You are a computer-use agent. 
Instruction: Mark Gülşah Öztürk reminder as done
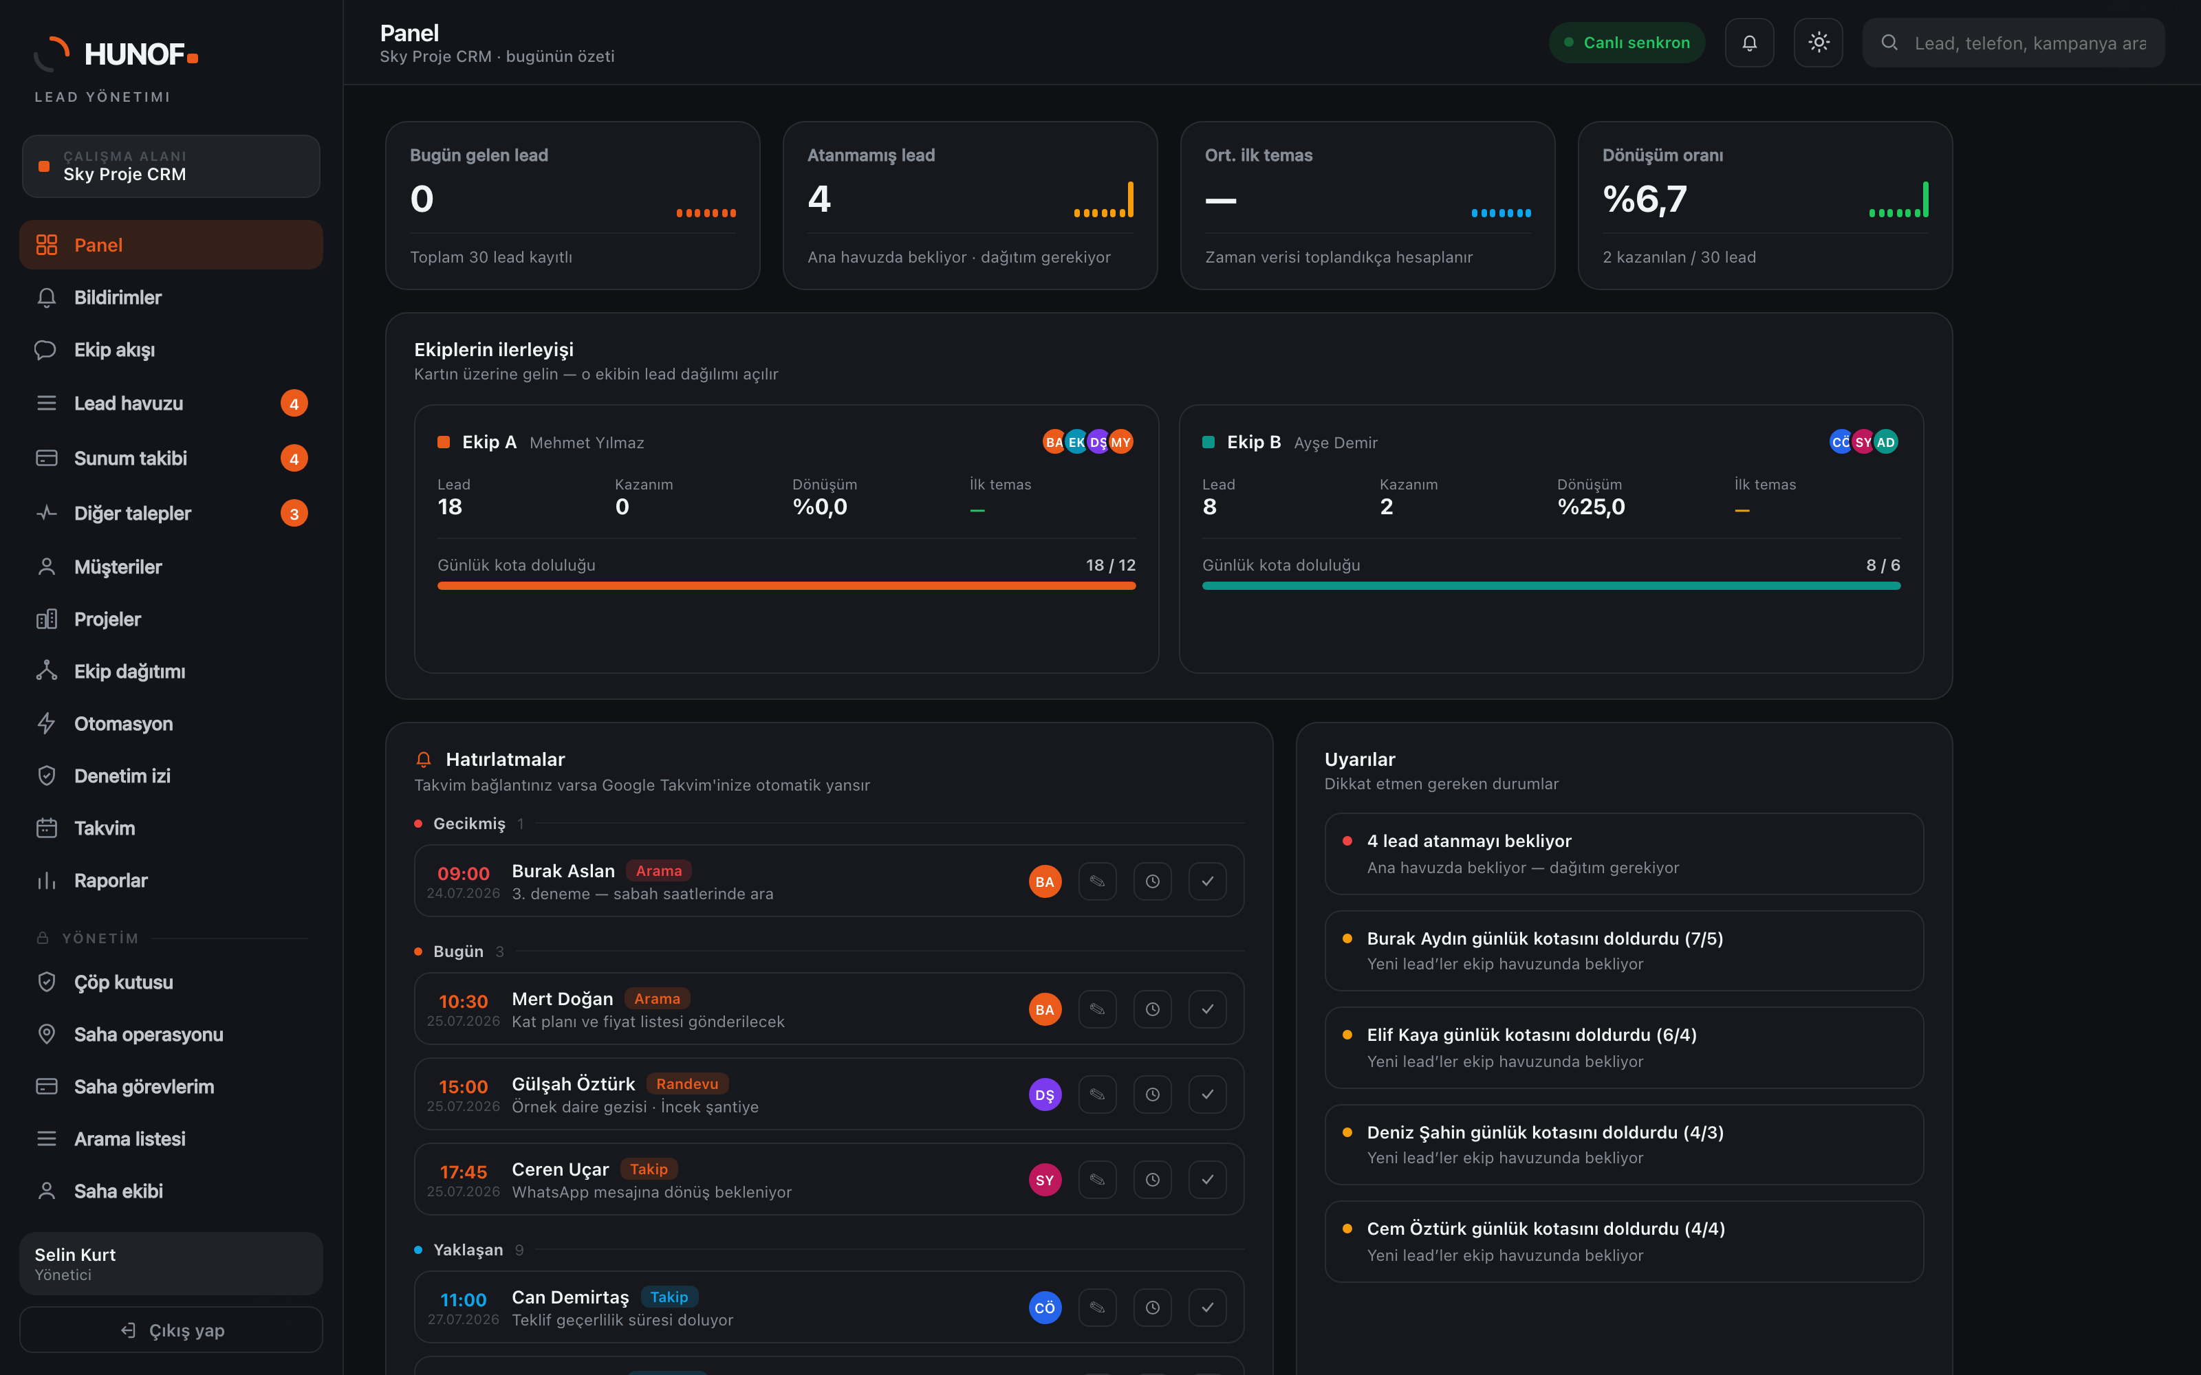[1208, 1095]
